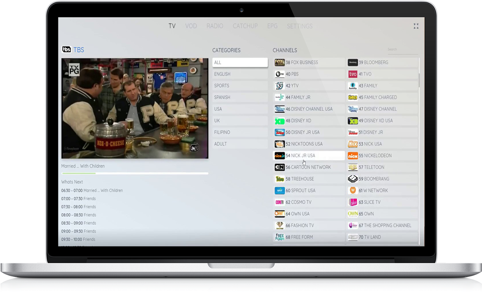The width and height of the screenshot is (482, 292).
Task: Click the 08:30 - 09:00 Friends entry
Action: point(78,223)
